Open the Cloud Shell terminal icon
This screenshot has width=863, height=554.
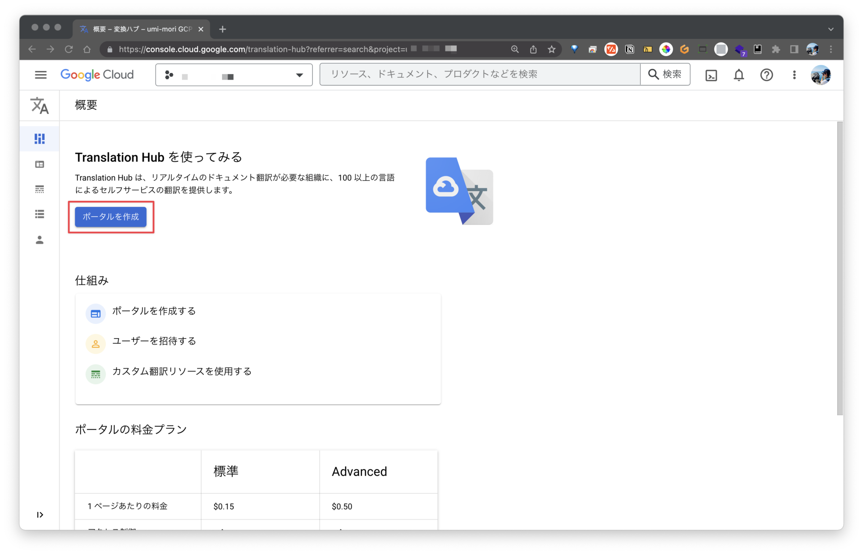point(711,75)
